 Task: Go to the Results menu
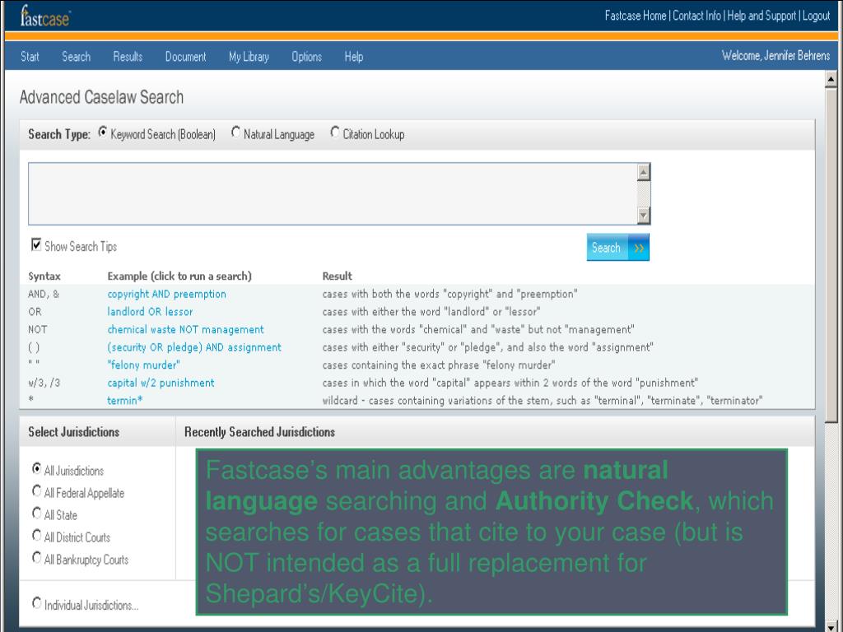[x=128, y=57]
